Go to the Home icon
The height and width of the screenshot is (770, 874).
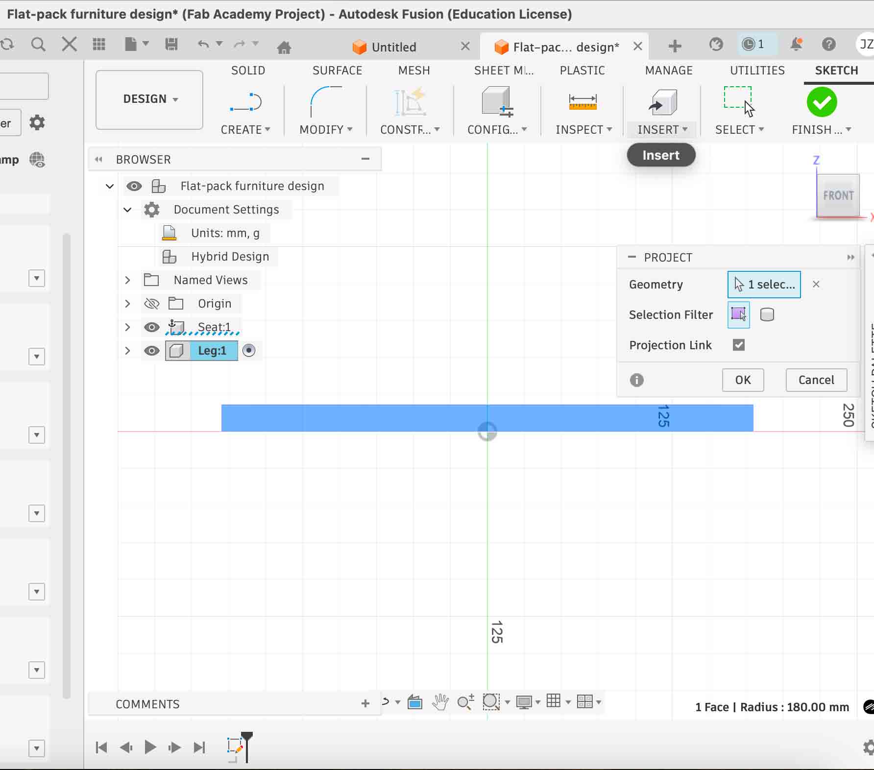click(284, 47)
